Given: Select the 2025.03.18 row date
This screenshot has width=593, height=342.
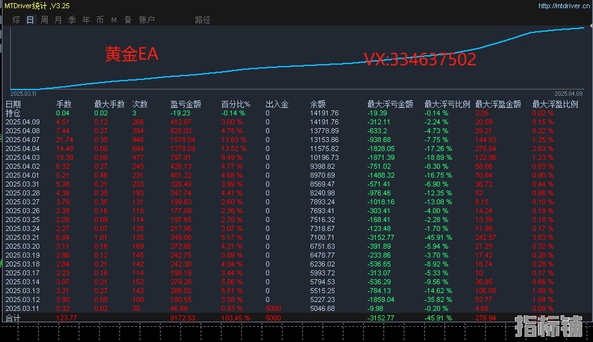Looking at the screenshot, I should tap(22, 264).
